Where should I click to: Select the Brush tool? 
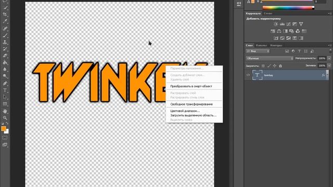(5, 35)
